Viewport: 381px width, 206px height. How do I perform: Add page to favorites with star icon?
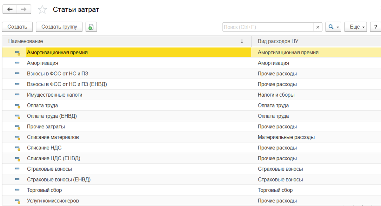42,10
